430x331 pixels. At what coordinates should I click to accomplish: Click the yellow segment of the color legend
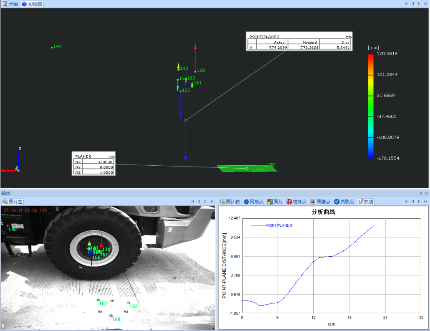371,85
